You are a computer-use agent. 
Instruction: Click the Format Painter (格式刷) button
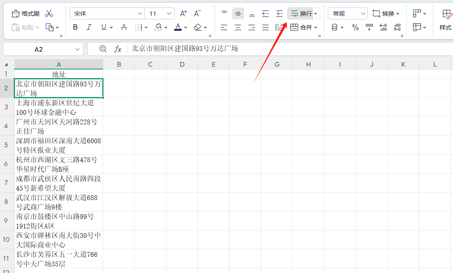pos(26,14)
